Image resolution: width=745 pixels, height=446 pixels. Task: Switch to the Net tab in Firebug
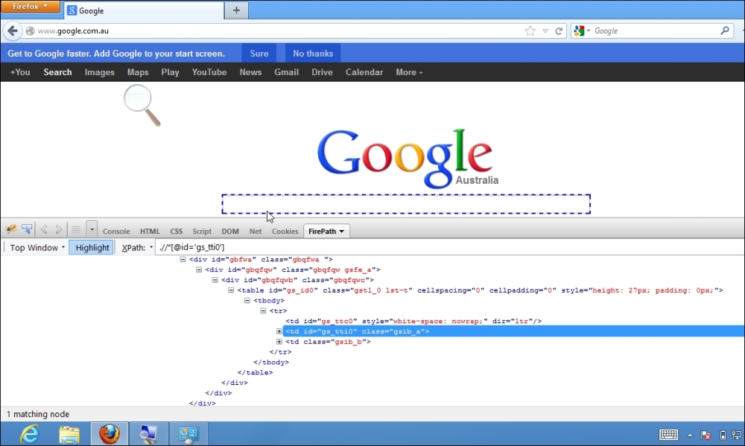256,232
